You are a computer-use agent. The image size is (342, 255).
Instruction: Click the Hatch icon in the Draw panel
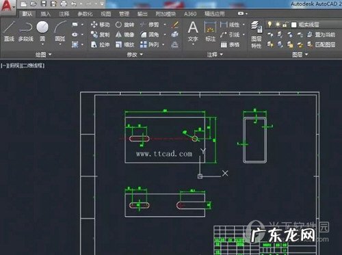75,44
